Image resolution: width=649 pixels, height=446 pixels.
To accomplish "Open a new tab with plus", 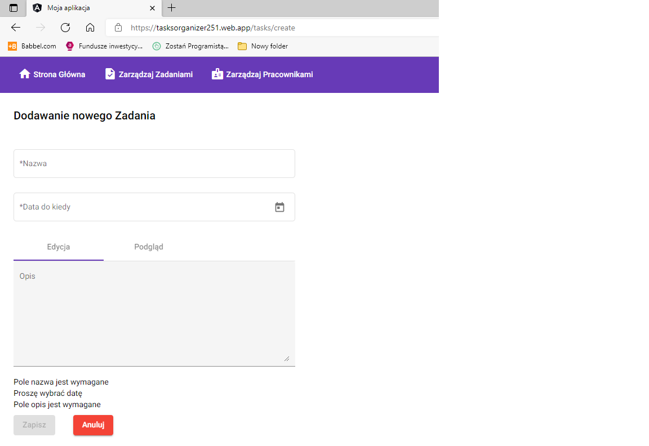I will coord(171,7).
